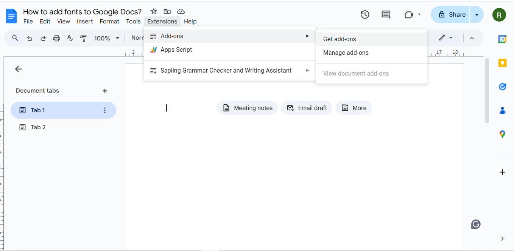
Task: Open the Format menu
Action: [109, 22]
